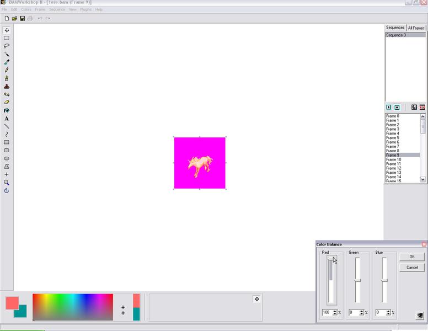Click the frame list scroll-down arrow
Image resolution: width=428 pixels, height=331 pixels.
point(423,179)
